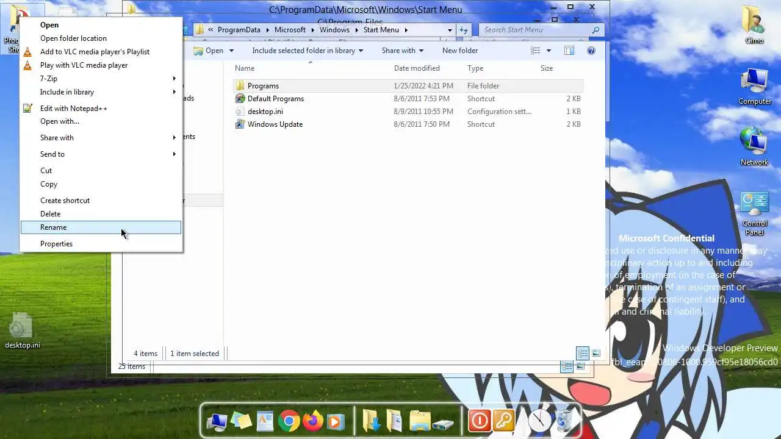Open the Send to submenu
Image resolution: width=781 pixels, height=439 pixels.
[101, 154]
